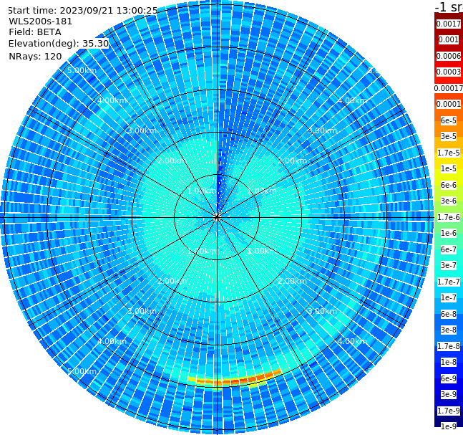This screenshot has width=463, height=435.
Task: Click the 1.7e-7 colorbar tick label
Action: (x=449, y=282)
